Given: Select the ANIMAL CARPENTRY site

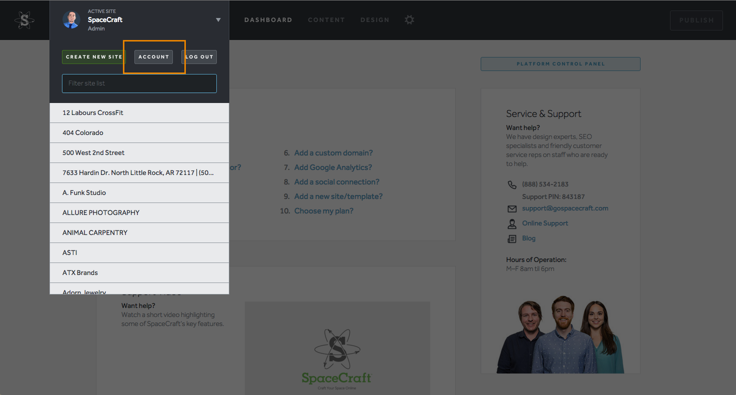Looking at the screenshot, I should [139, 233].
